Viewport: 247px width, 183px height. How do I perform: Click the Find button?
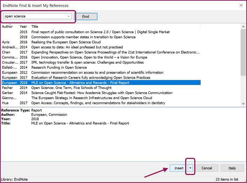(86, 16)
